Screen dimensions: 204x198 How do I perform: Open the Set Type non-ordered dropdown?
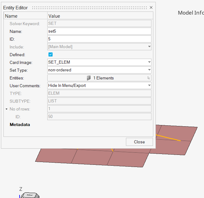(99, 70)
